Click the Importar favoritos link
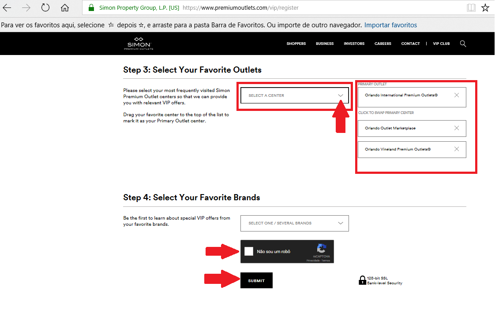This screenshot has width=495, height=316. pyautogui.click(x=390, y=25)
